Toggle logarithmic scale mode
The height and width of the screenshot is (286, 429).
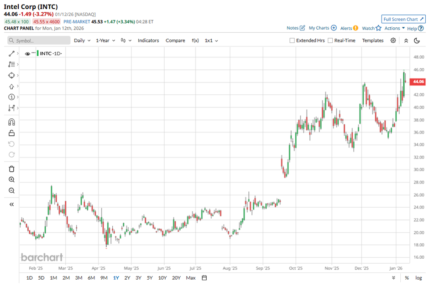tap(419, 278)
